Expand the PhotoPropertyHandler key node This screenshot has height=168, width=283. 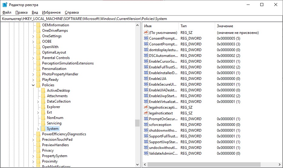coord(33,74)
